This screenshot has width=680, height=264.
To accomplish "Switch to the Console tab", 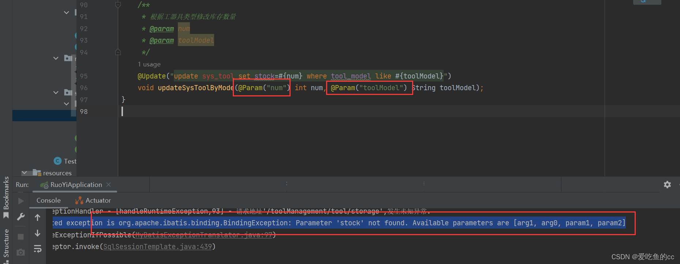I will pos(48,200).
